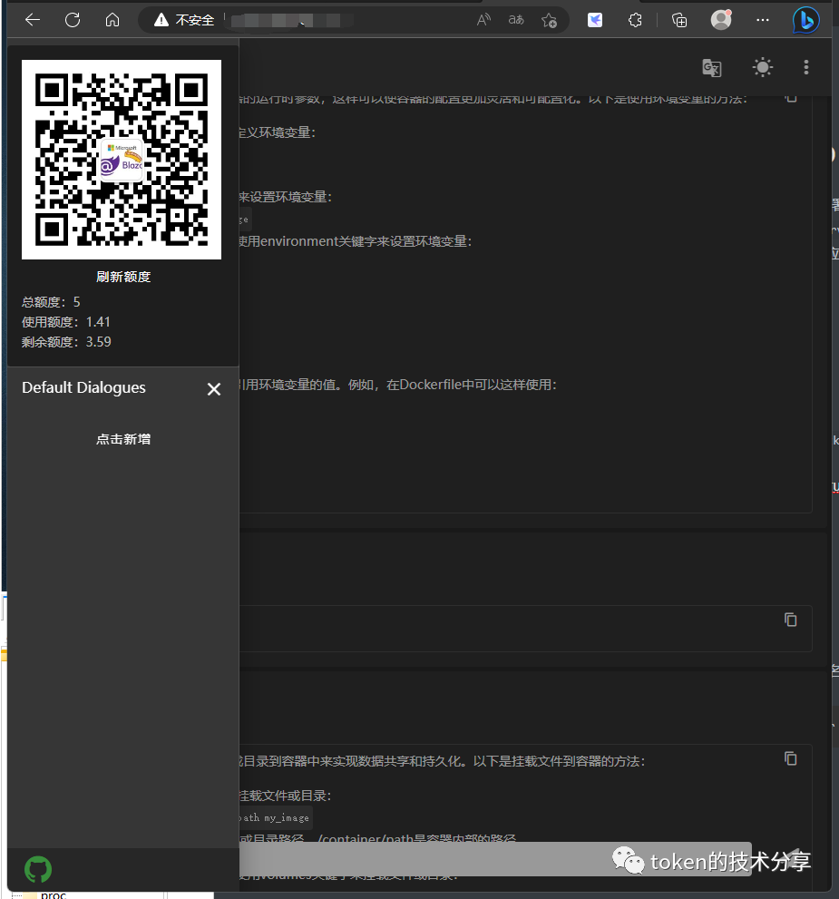Screen dimensions: 839x899
Task: Click the 总额度: 5 text
Action: pos(51,302)
